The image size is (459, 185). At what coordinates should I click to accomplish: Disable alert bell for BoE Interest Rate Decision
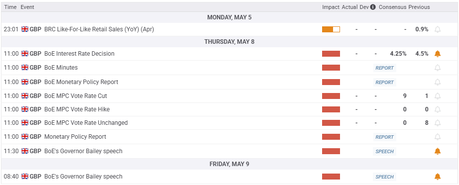(x=437, y=54)
